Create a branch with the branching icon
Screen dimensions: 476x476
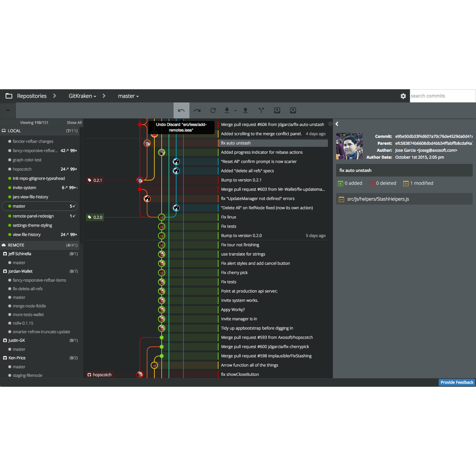(x=261, y=110)
